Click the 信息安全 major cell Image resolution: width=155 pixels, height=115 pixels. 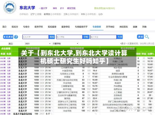click(118, 89)
